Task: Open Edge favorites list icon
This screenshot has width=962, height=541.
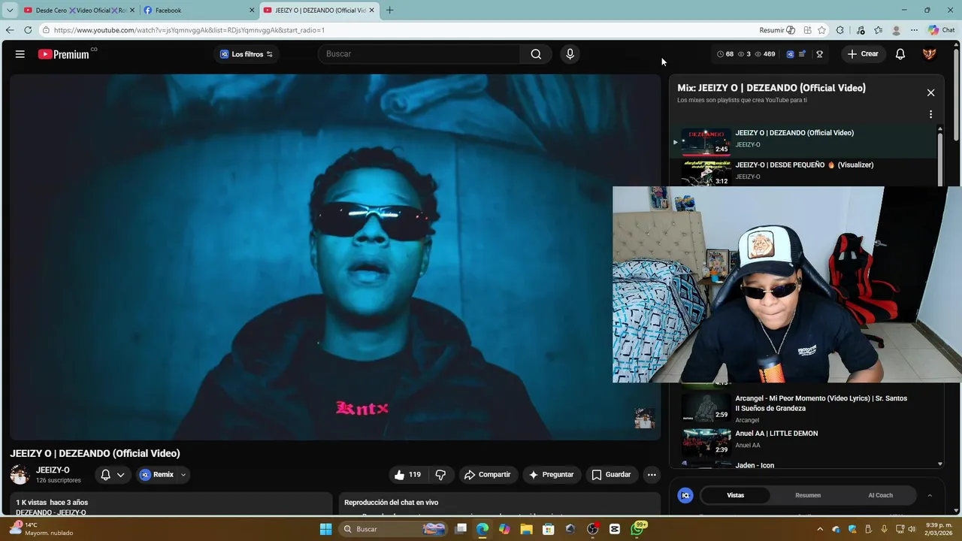Action: (x=878, y=30)
